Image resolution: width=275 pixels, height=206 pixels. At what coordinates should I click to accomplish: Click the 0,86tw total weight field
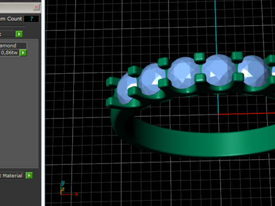coord(9,53)
